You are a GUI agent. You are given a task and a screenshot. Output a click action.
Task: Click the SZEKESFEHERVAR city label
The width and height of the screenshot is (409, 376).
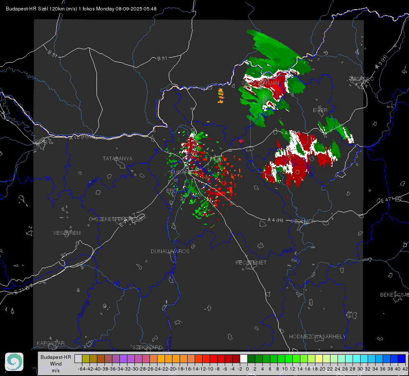tap(119, 219)
